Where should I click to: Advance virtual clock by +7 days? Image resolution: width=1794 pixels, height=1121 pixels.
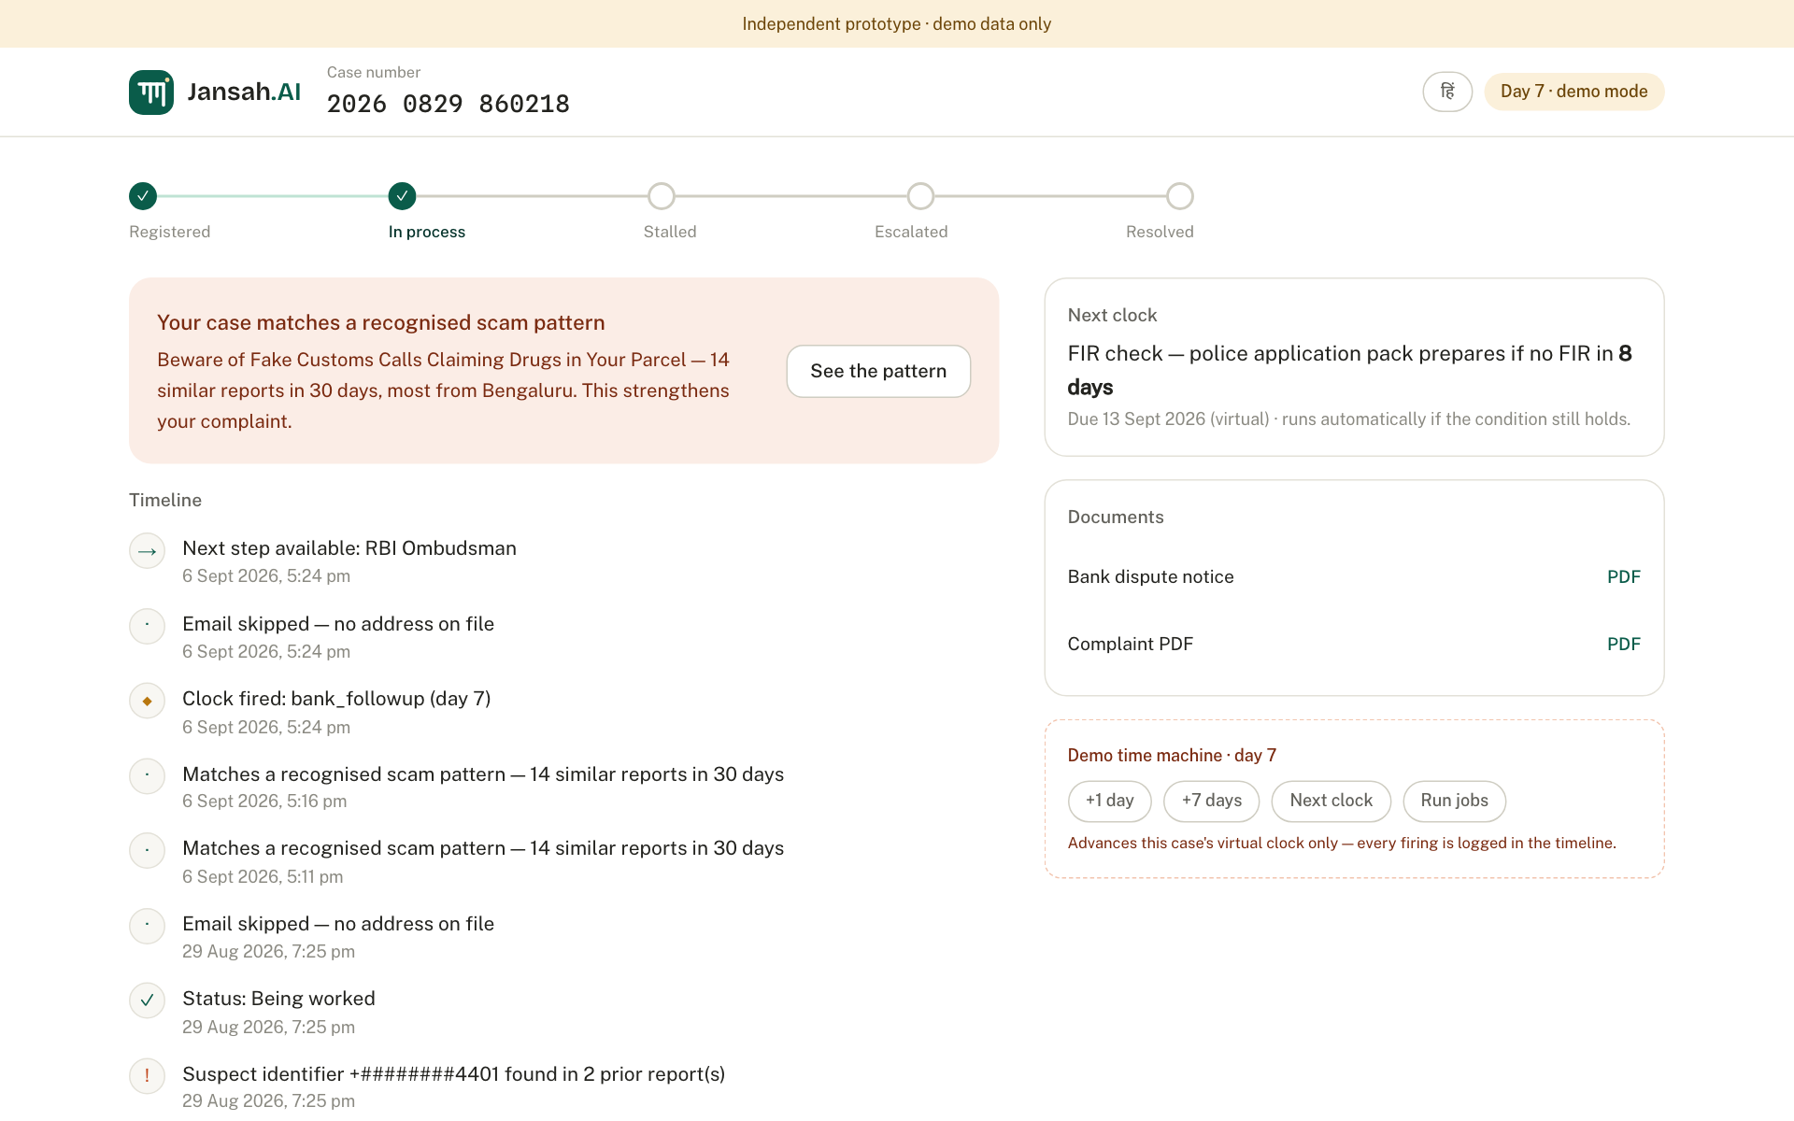point(1211,801)
